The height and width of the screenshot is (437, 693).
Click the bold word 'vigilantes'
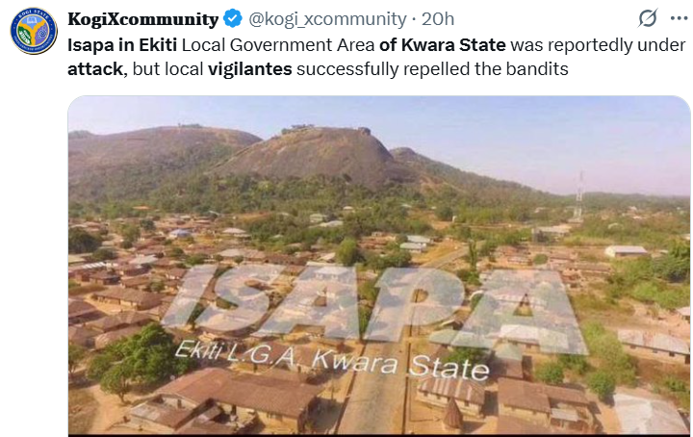point(249,69)
